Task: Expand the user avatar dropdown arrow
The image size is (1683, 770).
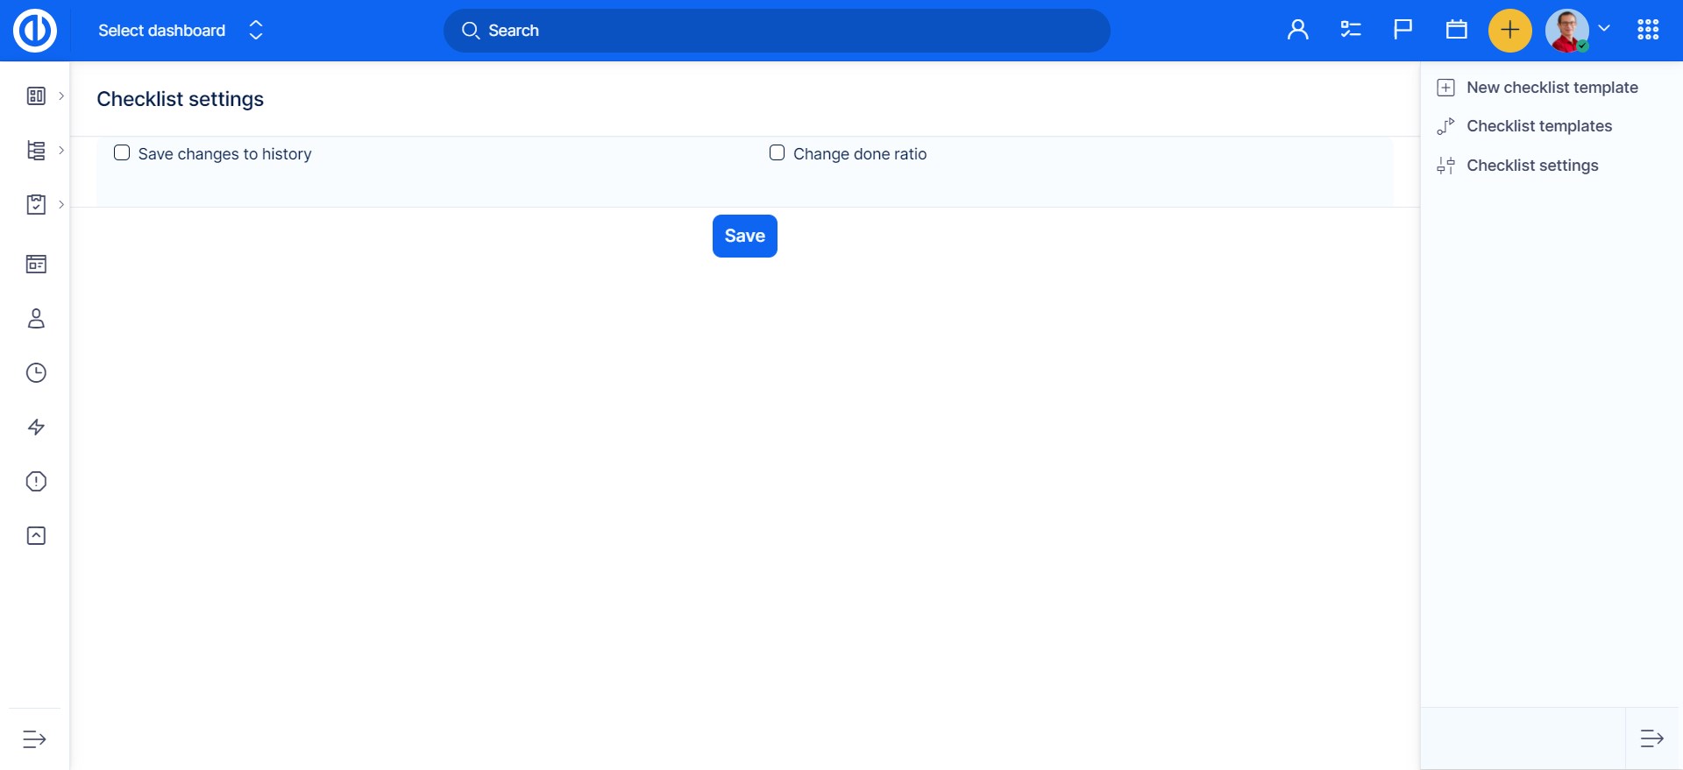Action: (1604, 29)
